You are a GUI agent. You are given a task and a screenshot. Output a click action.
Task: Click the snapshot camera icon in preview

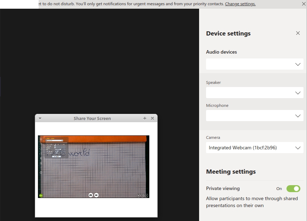click(91, 195)
